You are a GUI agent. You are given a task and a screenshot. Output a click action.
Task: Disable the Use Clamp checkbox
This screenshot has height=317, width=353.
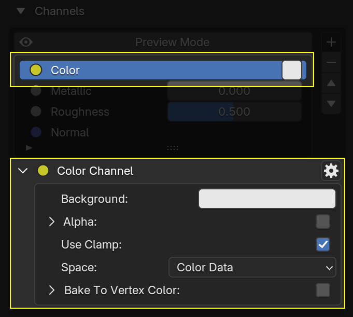coord(323,244)
